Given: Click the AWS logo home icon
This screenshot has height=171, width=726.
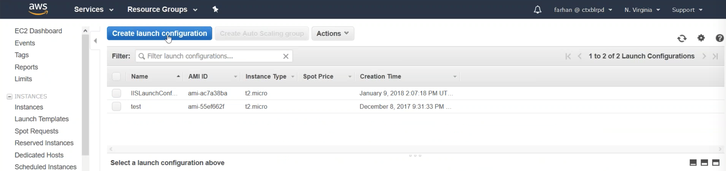Looking at the screenshot, I should 38,9.
